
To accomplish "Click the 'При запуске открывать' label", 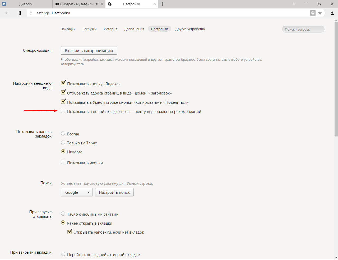I will click(40, 214).
